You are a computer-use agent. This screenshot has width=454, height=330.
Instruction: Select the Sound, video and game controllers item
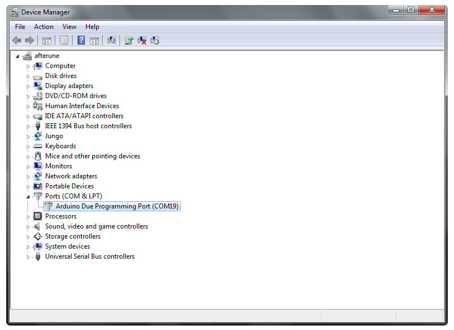(96, 226)
